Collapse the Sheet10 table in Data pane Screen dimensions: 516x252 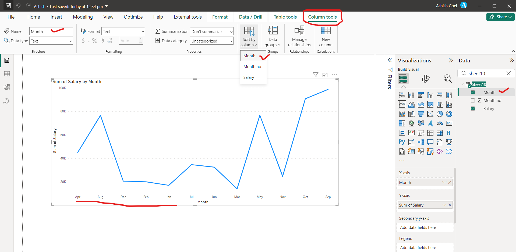[462, 84]
